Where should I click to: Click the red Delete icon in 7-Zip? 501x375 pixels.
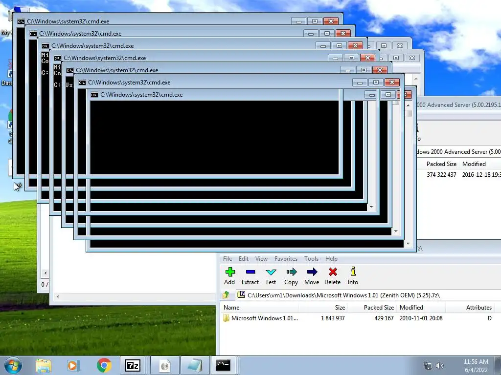[x=333, y=276]
